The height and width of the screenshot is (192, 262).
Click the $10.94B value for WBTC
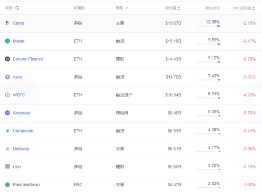point(173,95)
